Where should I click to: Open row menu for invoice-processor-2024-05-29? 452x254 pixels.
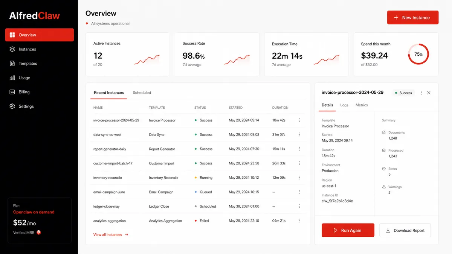pyautogui.click(x=299, y=120)
